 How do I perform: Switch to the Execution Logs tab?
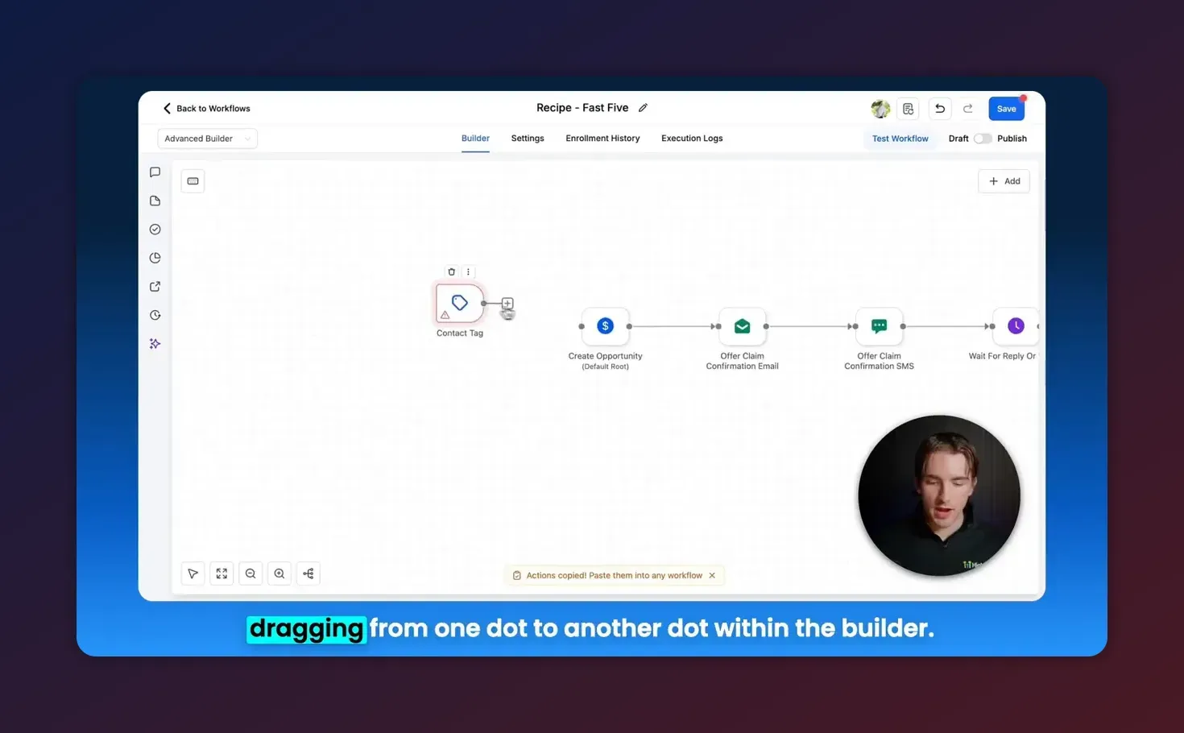(691, 138)
